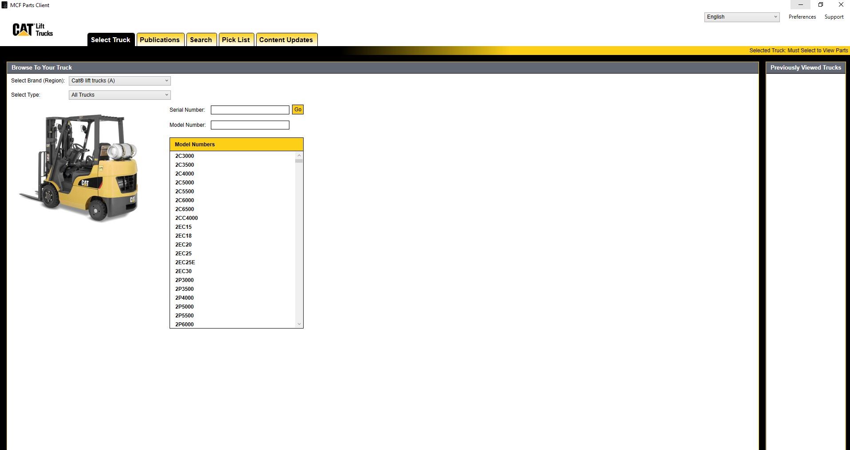Click the Go button
850x450 pixels.
click(x=298, y=110)
